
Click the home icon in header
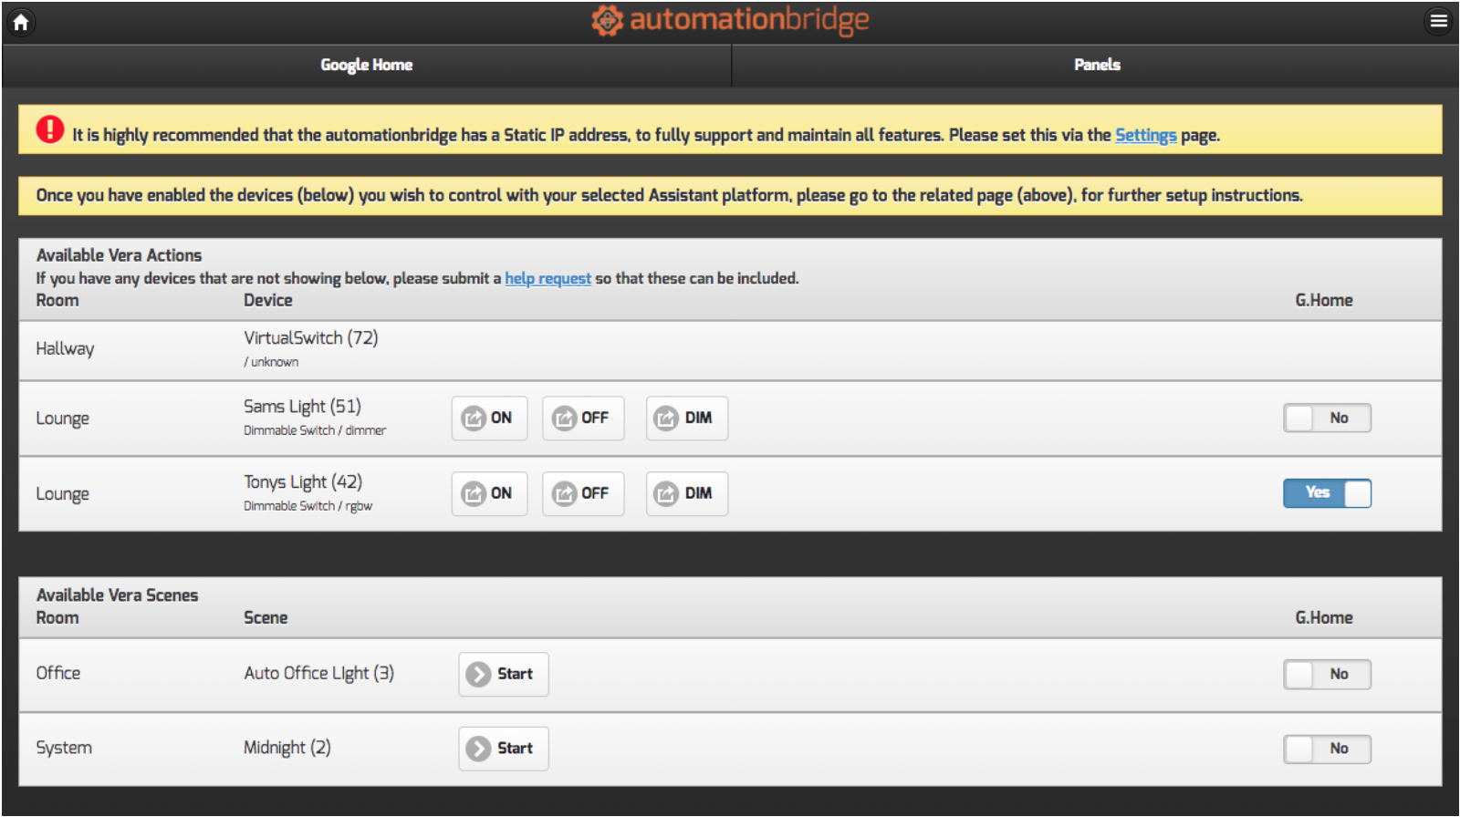tap(21, 22)
